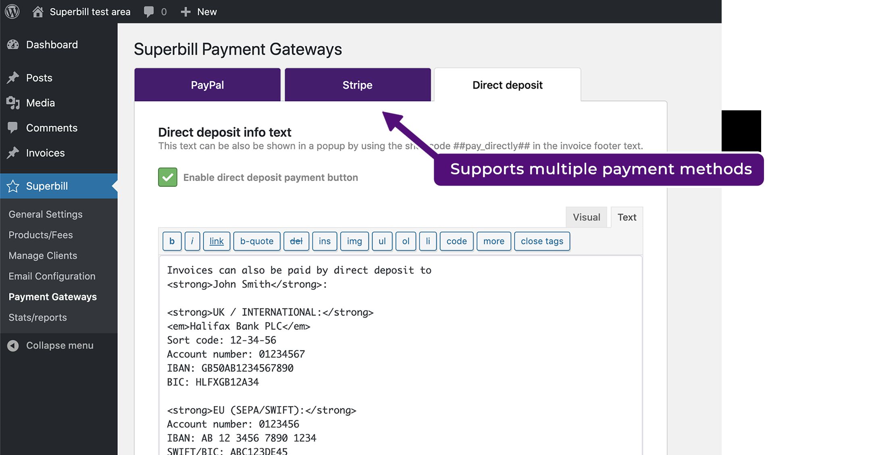The image size is (895, 455).
Task: Click the del quicktag button
Action: (296, 241)
